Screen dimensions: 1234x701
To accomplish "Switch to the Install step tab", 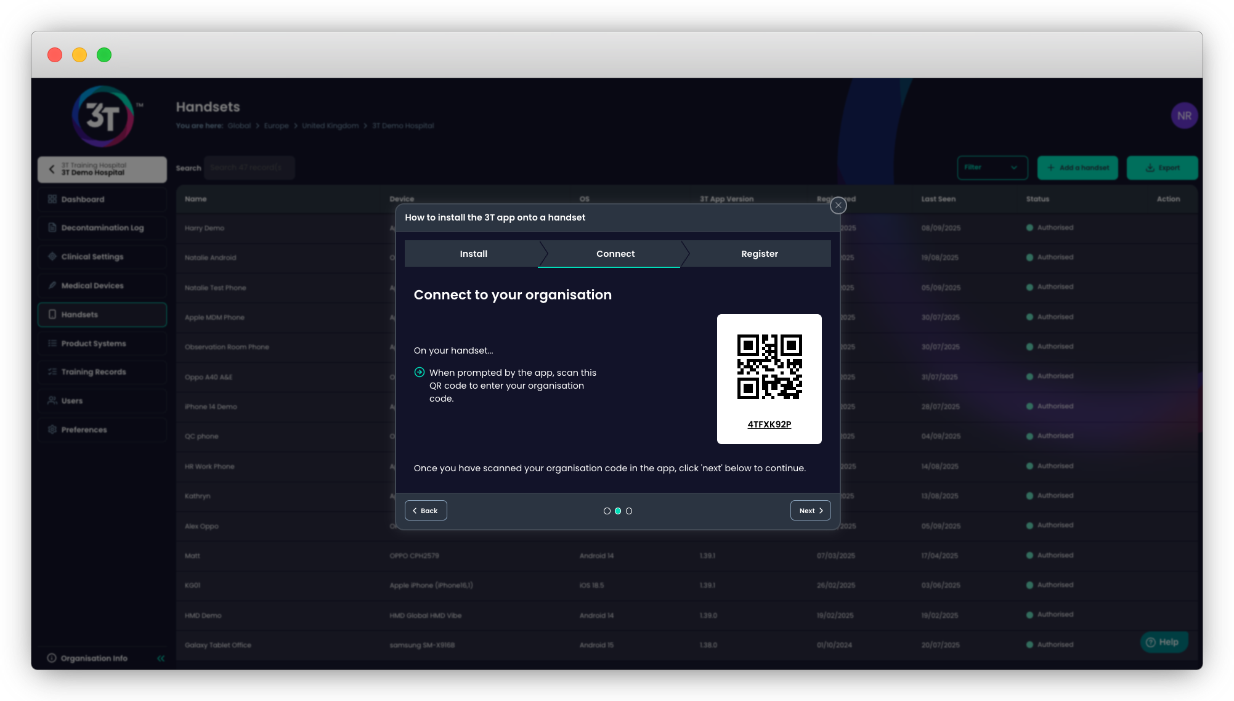I will pyautogui.click(x=473, y=254).
